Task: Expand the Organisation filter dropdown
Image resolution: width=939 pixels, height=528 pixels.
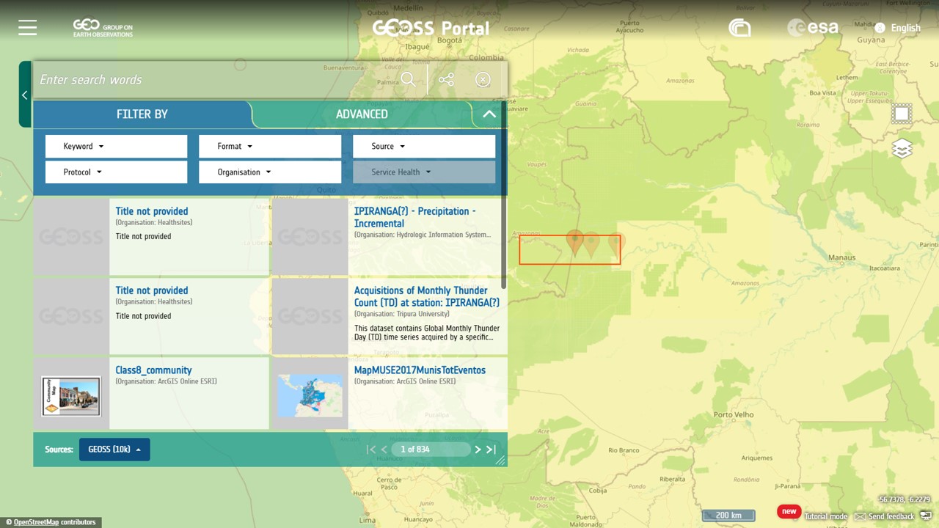Action: 269,172
